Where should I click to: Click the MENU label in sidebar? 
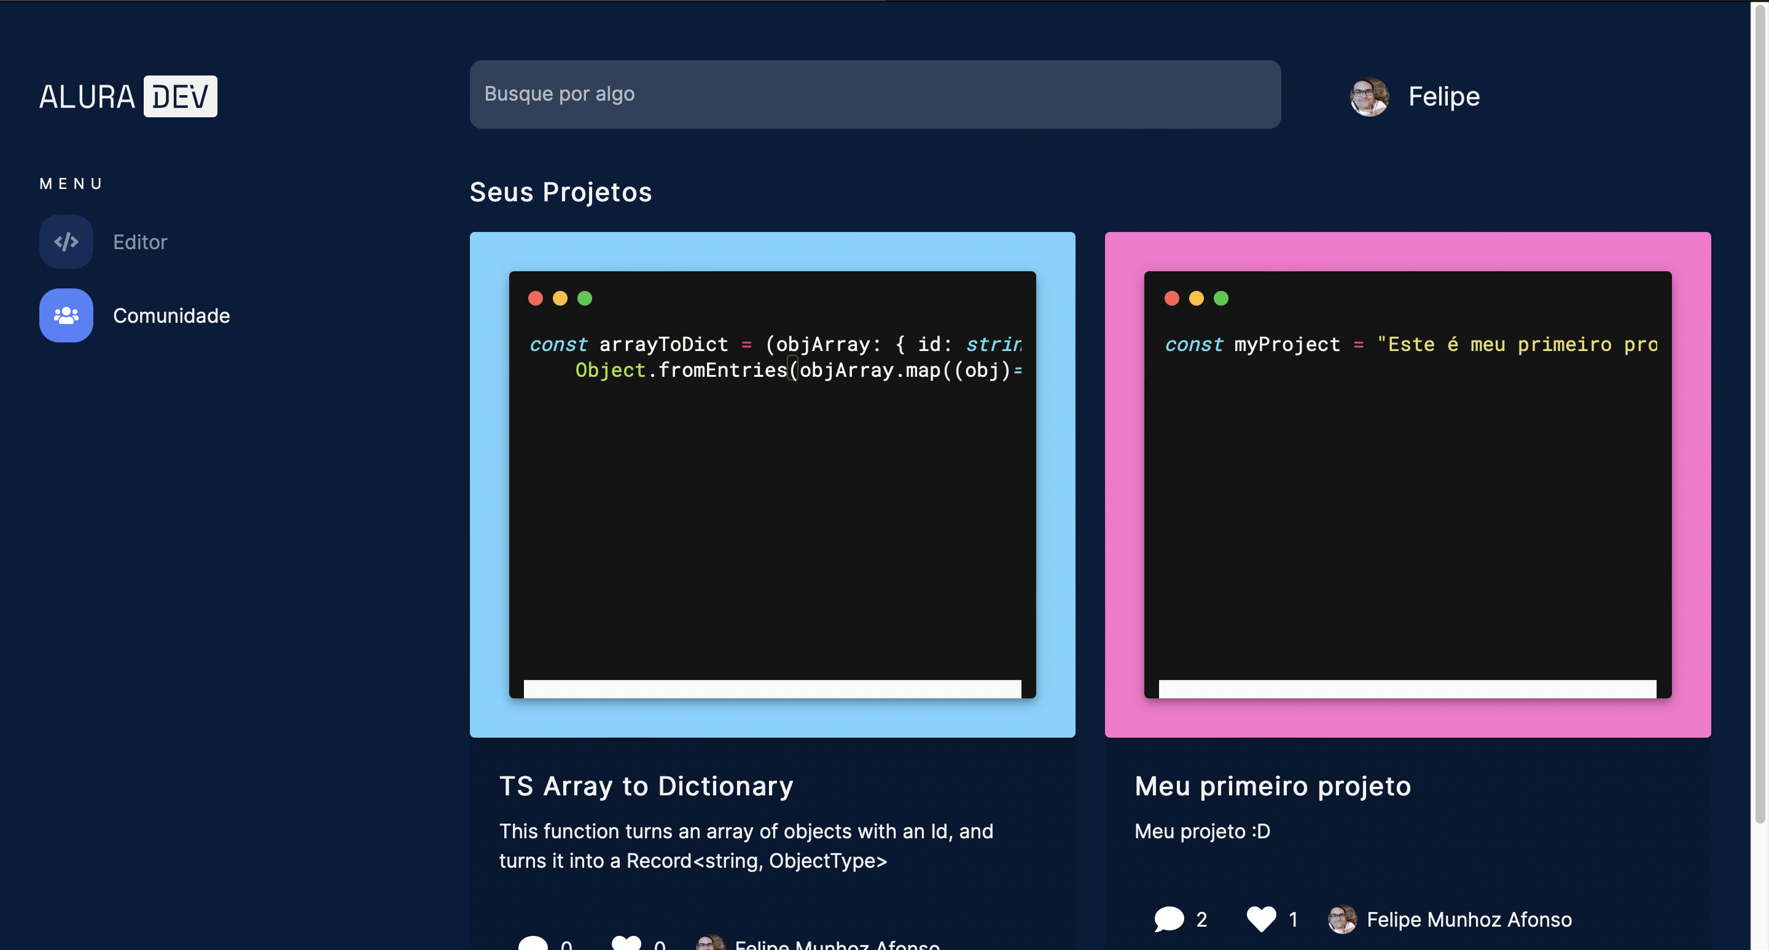[x=71, y=184]
